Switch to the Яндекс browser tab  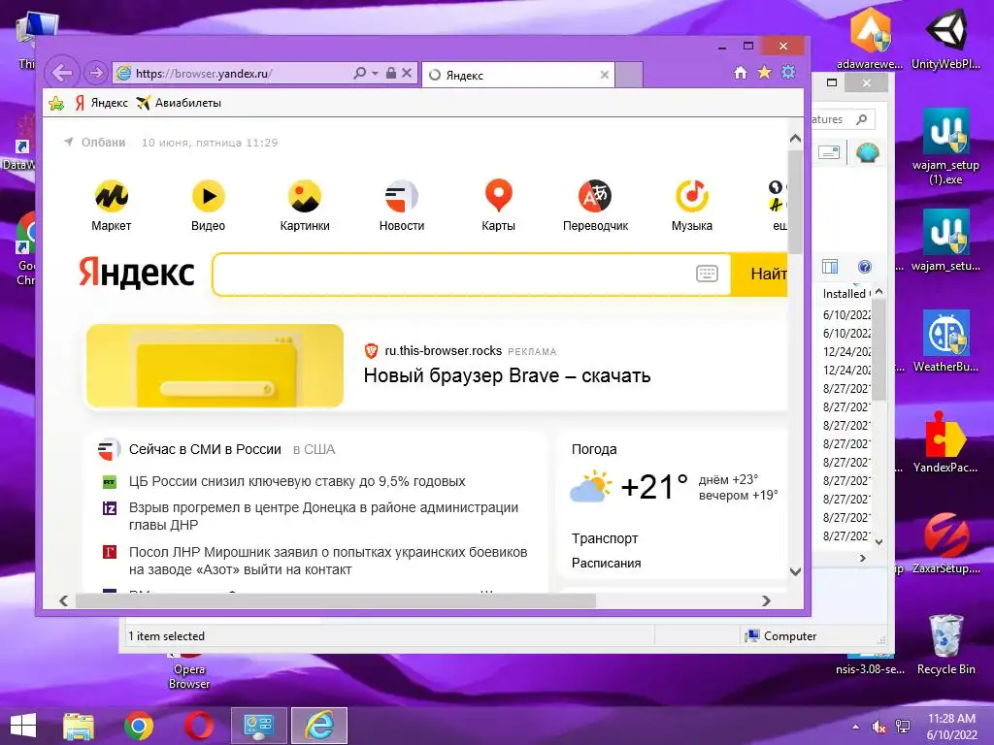pyautogui.click(x=518, y=75)
